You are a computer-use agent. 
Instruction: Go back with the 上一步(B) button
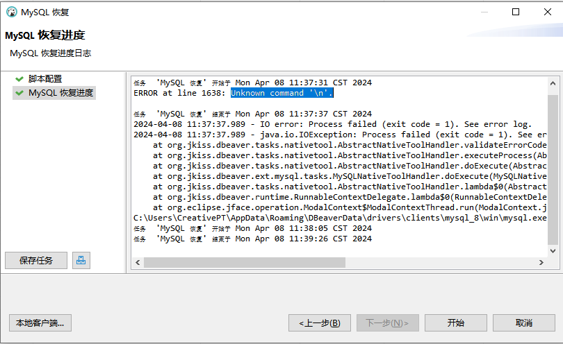(x=320, y=323)
